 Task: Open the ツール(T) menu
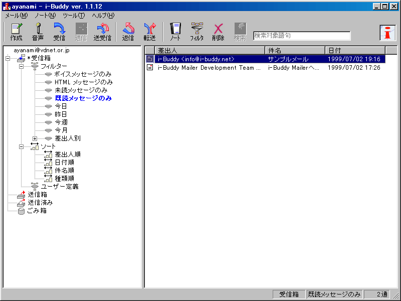click(74, 16)
